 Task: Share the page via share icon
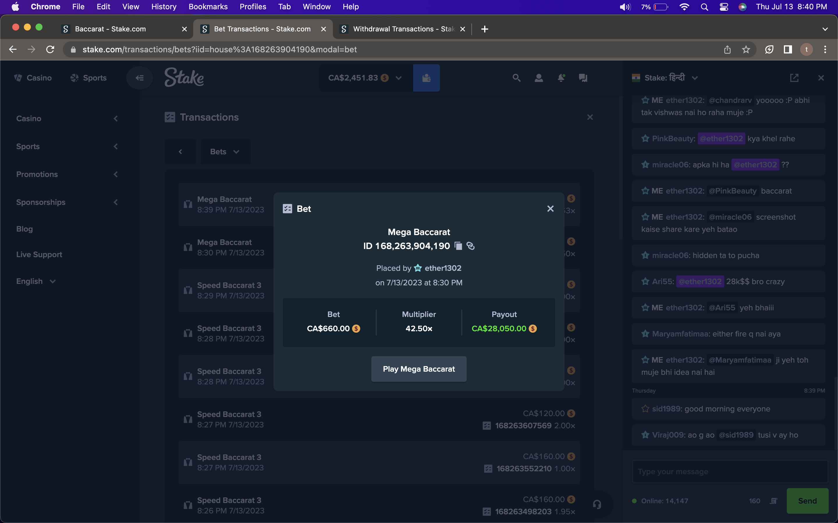coord(727,49)
